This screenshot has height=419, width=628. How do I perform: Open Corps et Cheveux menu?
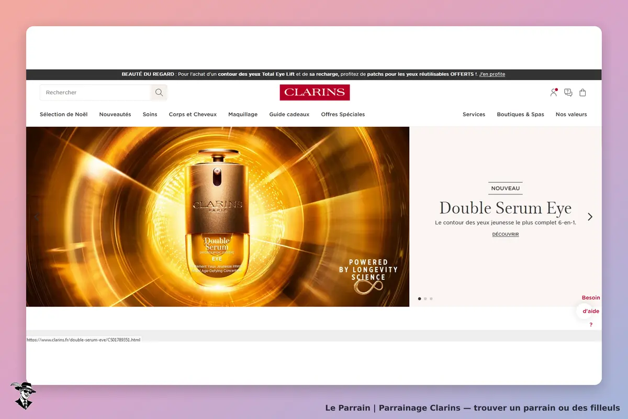tap(193, 114)
